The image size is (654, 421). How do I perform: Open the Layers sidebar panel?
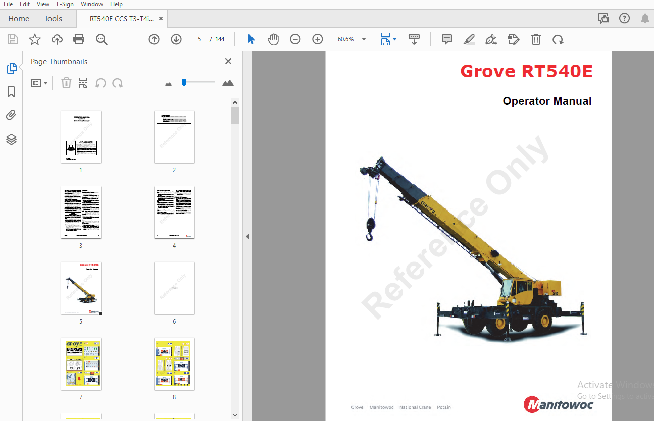click(11, 139)
